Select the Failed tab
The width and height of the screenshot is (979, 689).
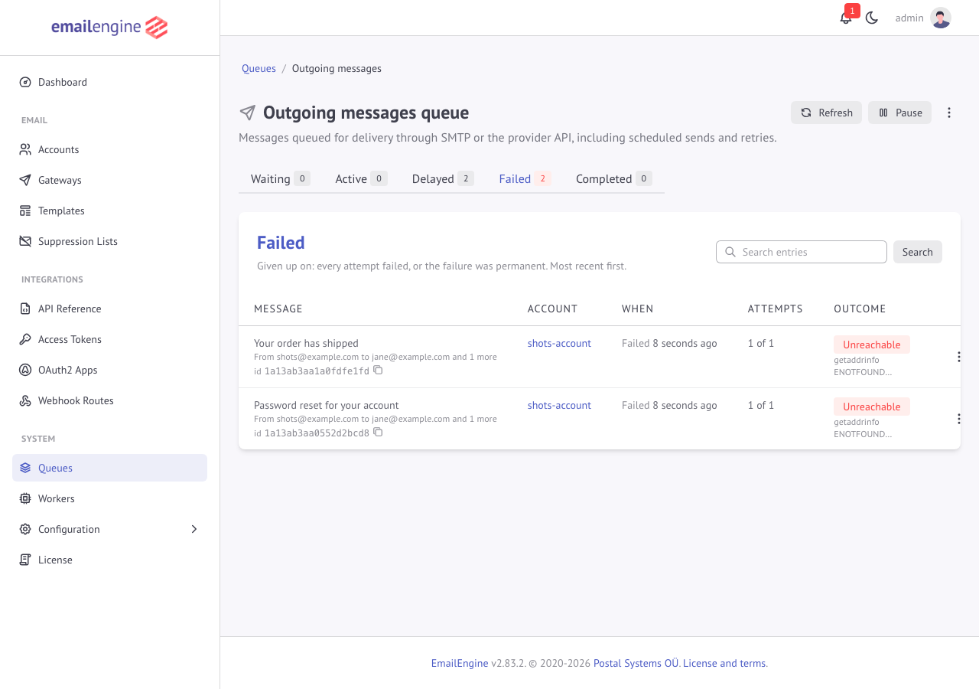click(x=525, y=178)
